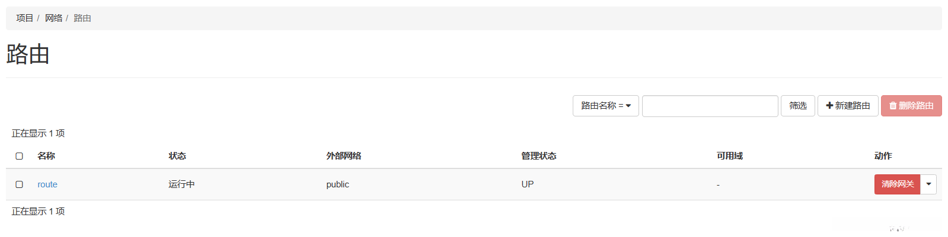Sort by the 状态 column header
The height and width of the screenshot is (237, 948).
point(177,156)
